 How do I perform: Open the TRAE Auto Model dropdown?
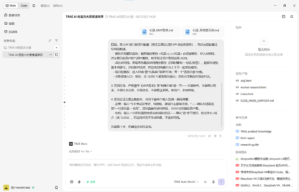(x=186, y=182)
